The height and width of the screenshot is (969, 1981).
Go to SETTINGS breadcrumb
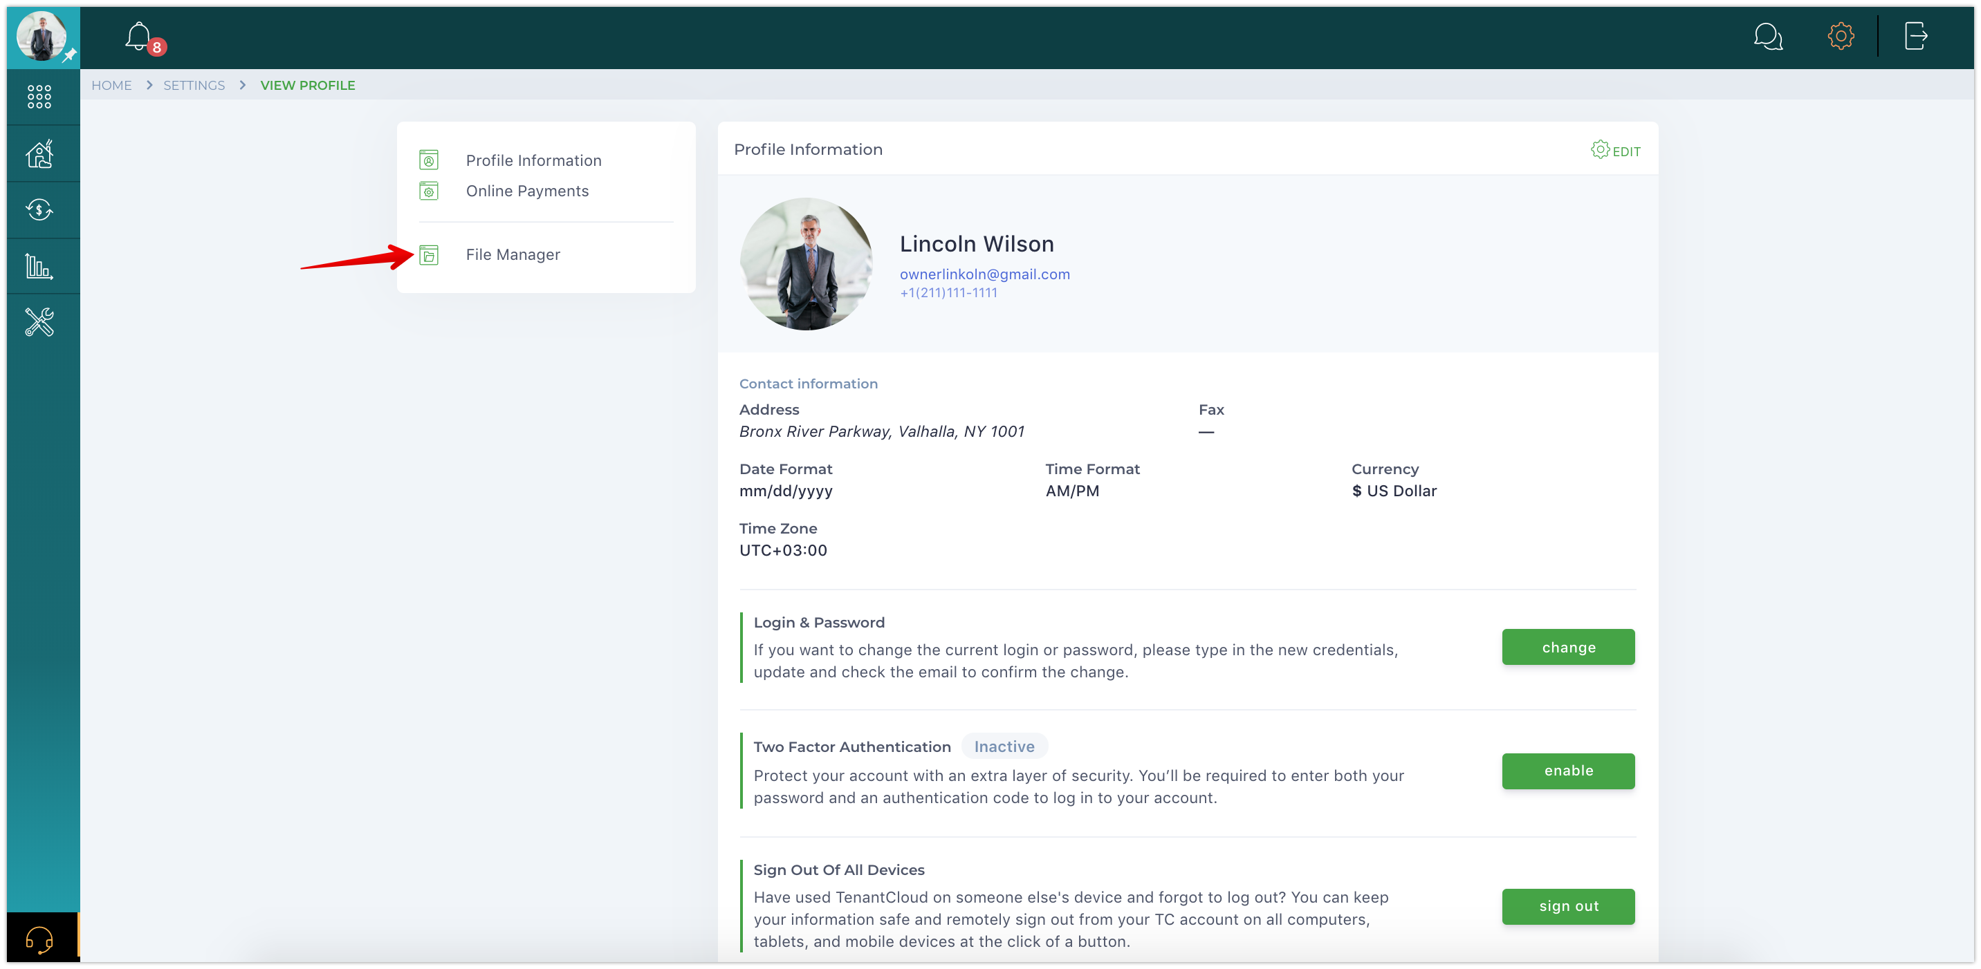(x=194, y=85)
